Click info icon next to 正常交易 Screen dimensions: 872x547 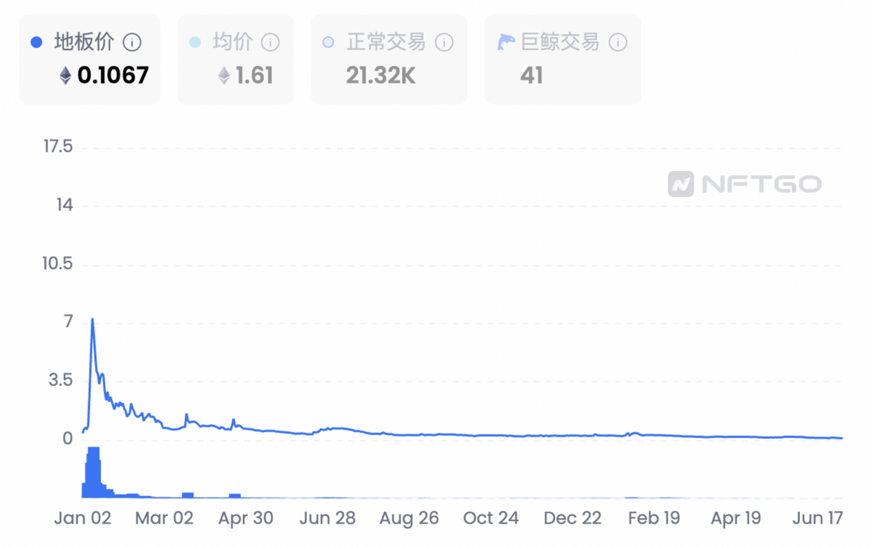(x=445, y=43)
